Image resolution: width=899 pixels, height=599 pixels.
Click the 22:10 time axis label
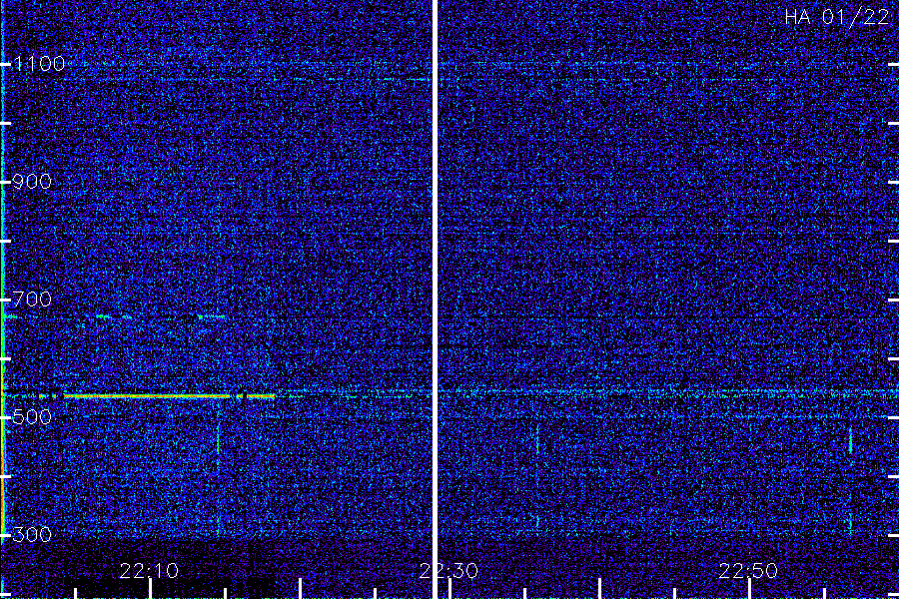[x=149, y=571]
